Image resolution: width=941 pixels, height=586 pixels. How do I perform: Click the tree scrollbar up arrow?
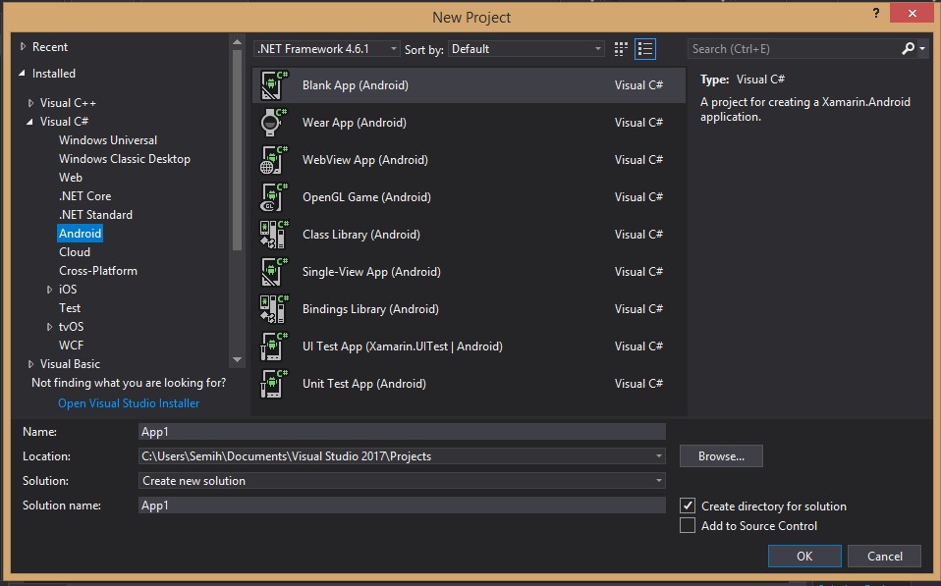[x=237, y=42]
